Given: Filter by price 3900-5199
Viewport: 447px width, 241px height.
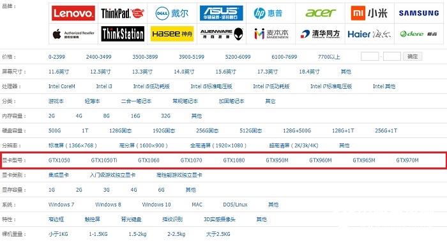Looking at the screenshot, I should point(192,57).
